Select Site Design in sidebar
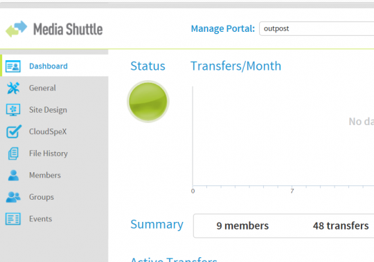The height and width of the screenshot is (262, 374). pos(48,110)
